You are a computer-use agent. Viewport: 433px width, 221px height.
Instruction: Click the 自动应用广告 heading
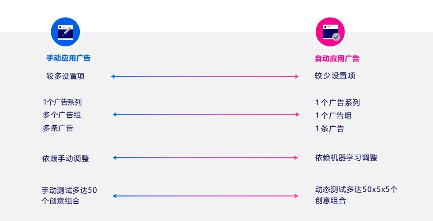(x=337, y=58)
